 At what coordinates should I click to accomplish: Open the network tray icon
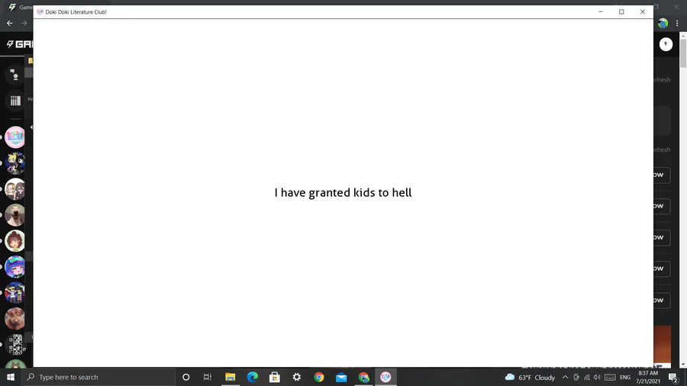pos(587,378)
